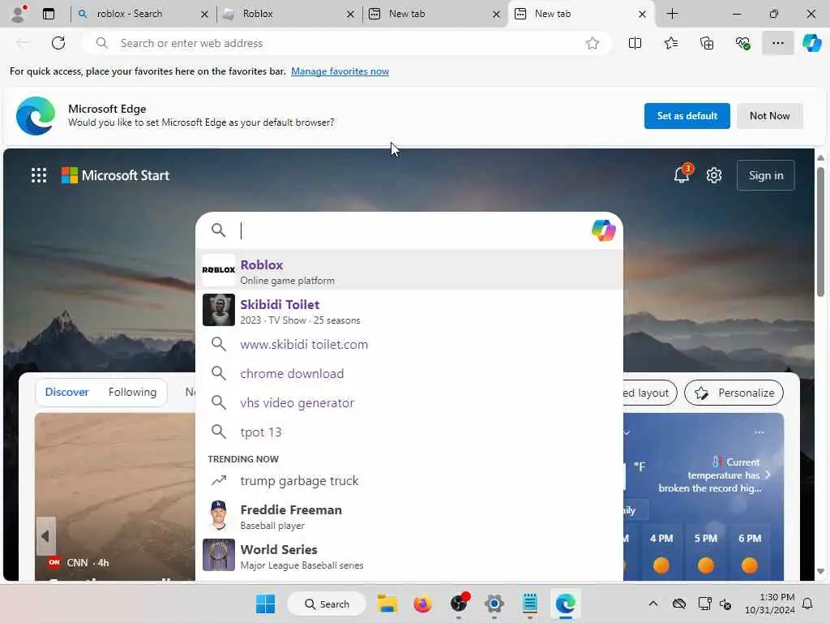Select the Skibidi Toilet suggestion
Viewport: 830px width, 623px height.
click(409, 310)
